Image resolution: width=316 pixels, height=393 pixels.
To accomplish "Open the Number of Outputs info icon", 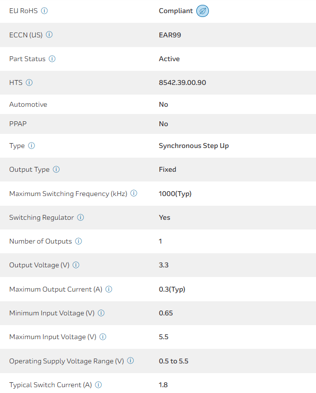I will [x=79, y=241].
